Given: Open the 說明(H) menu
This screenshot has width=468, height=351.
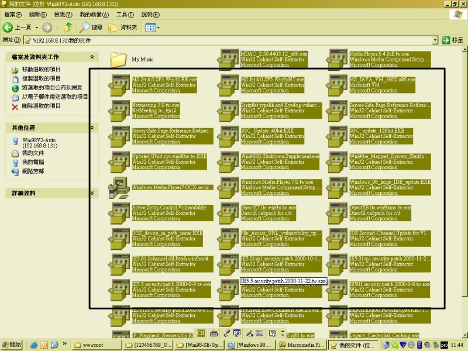Looking at the screenshot, I should click(150, 15).
